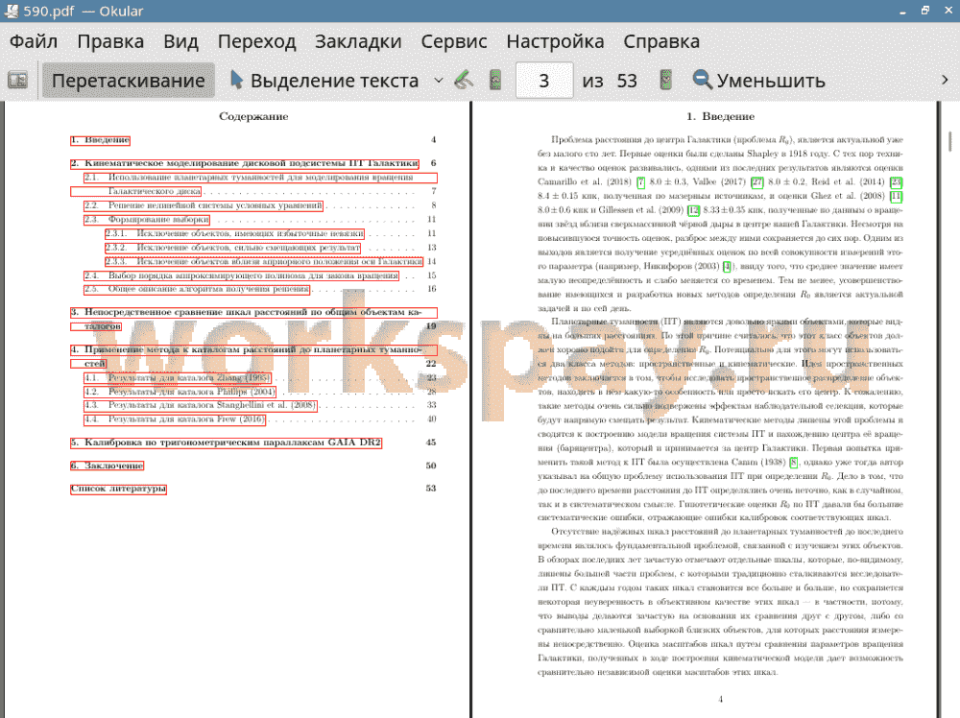This screenshot has width=960, height=718.
Task: Click Уменьшить zoom out button
Action: [759, 81]
